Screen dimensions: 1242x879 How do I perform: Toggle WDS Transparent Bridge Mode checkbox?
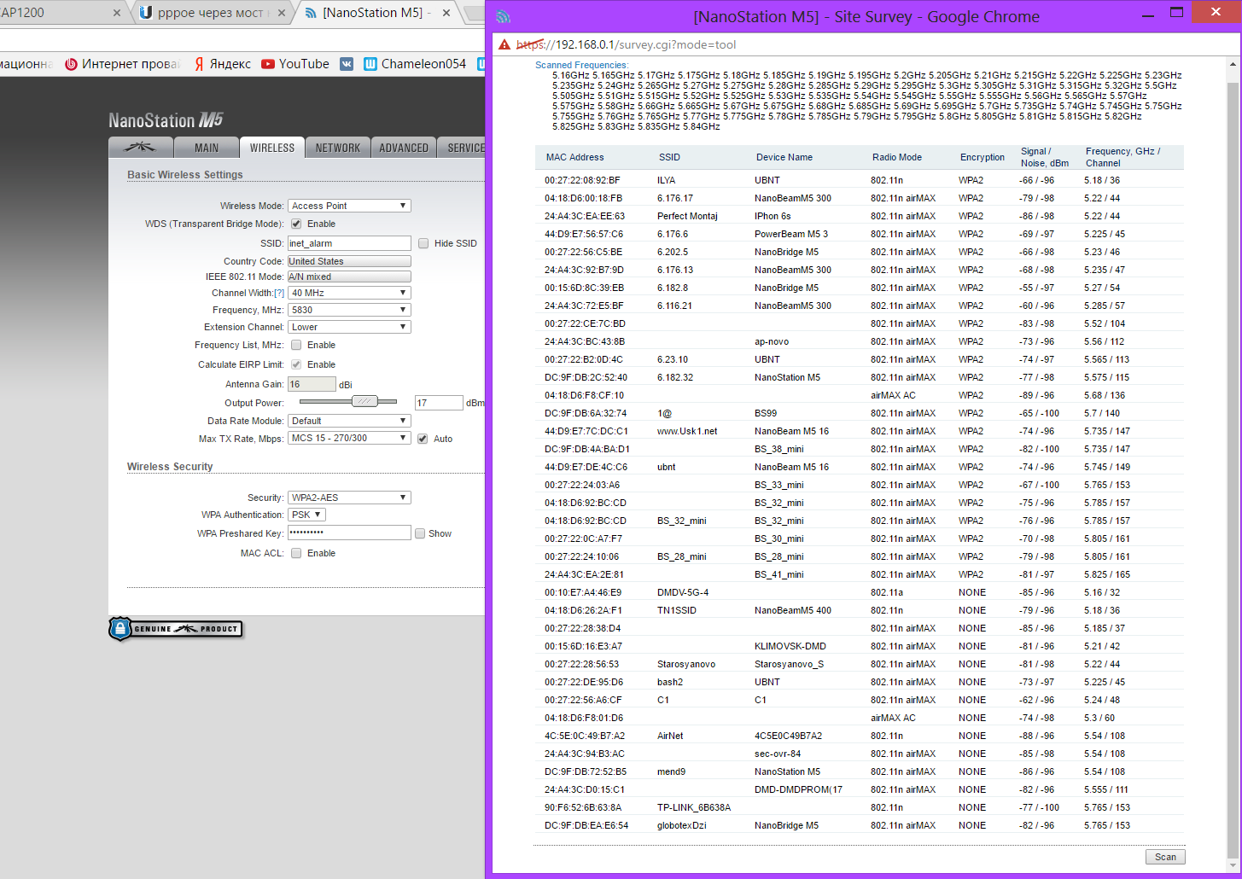coord(296,224)
